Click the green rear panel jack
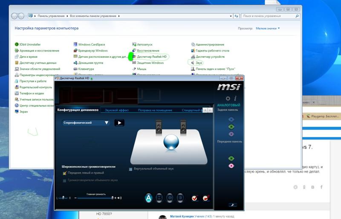Screen dimensions: 341x219 click(231, 127)
